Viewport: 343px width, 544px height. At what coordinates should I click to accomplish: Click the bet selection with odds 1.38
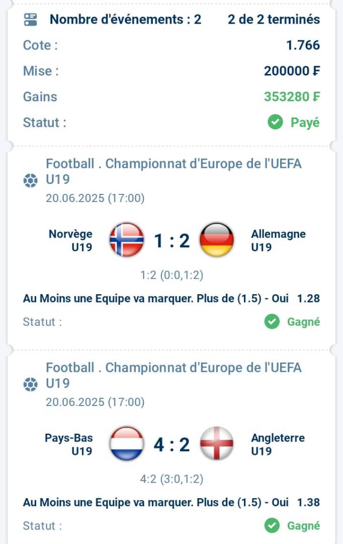(x=171, y=502)
